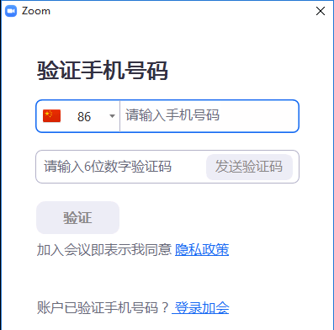The image size is (334, 330).
Task: Click the 账户已验证手机号码？ prompt text
Action: click(103, 307)
